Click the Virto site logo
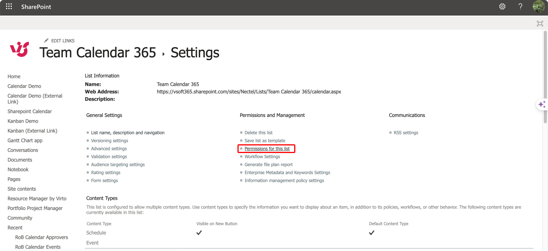This screenshot has height=251, width=548. (x=19, y=49)
